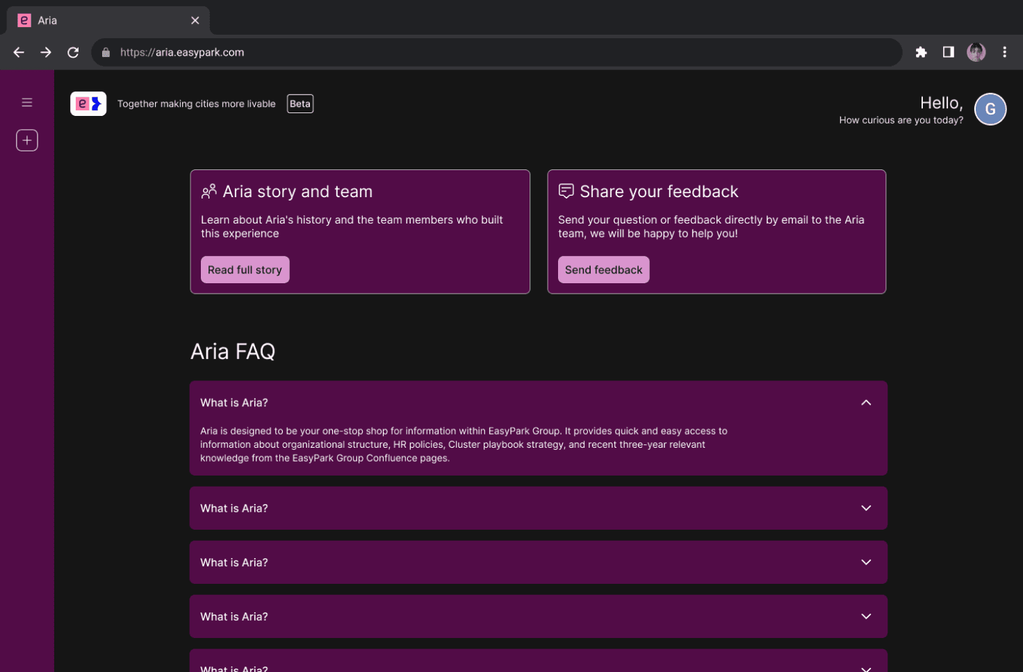The height and width of the screenshot is (672, 1023).
Task: Open the Chrome three-dot menu
Action: (1004, 52)
